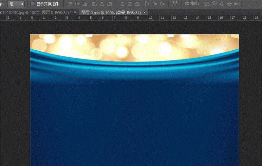Click the align left edges icon
This screenshot has width=262, height=166.
(x=94, y=4)
